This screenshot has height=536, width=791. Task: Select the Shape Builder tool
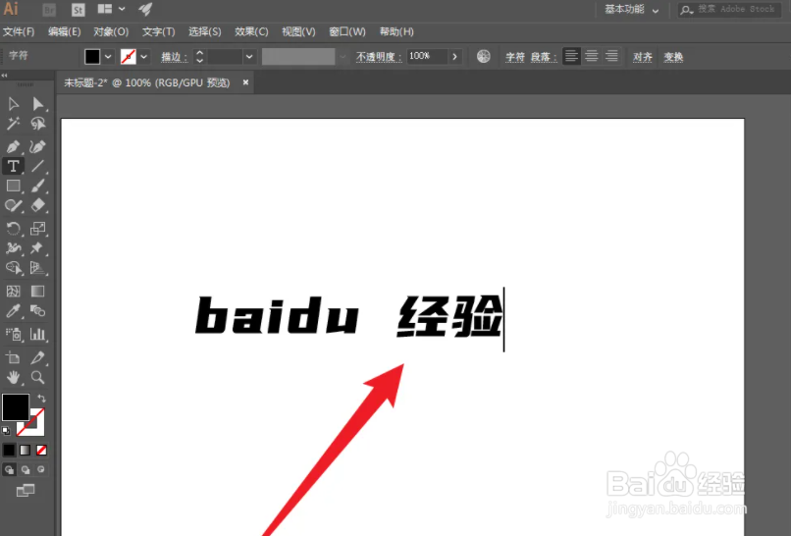click(14, 267)
